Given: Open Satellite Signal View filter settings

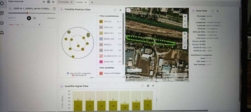Looking at the screenshot, I should point(148,86).
